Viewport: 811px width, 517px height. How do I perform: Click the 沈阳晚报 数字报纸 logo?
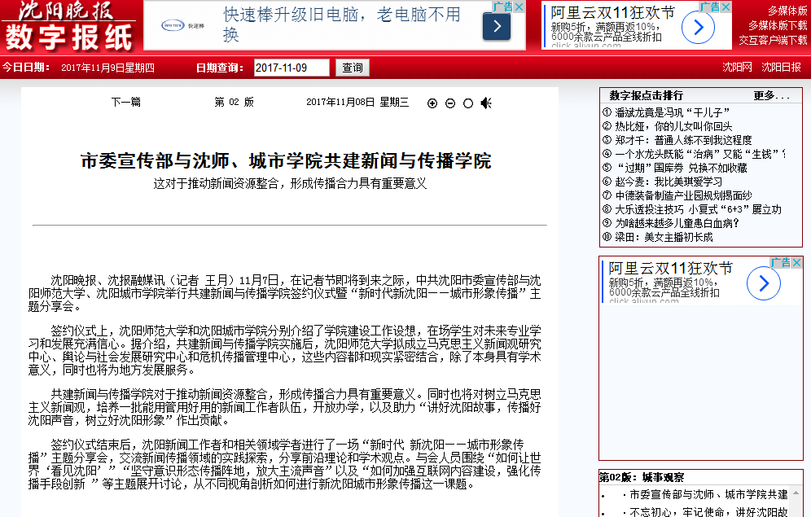click(x=68, y=25)
